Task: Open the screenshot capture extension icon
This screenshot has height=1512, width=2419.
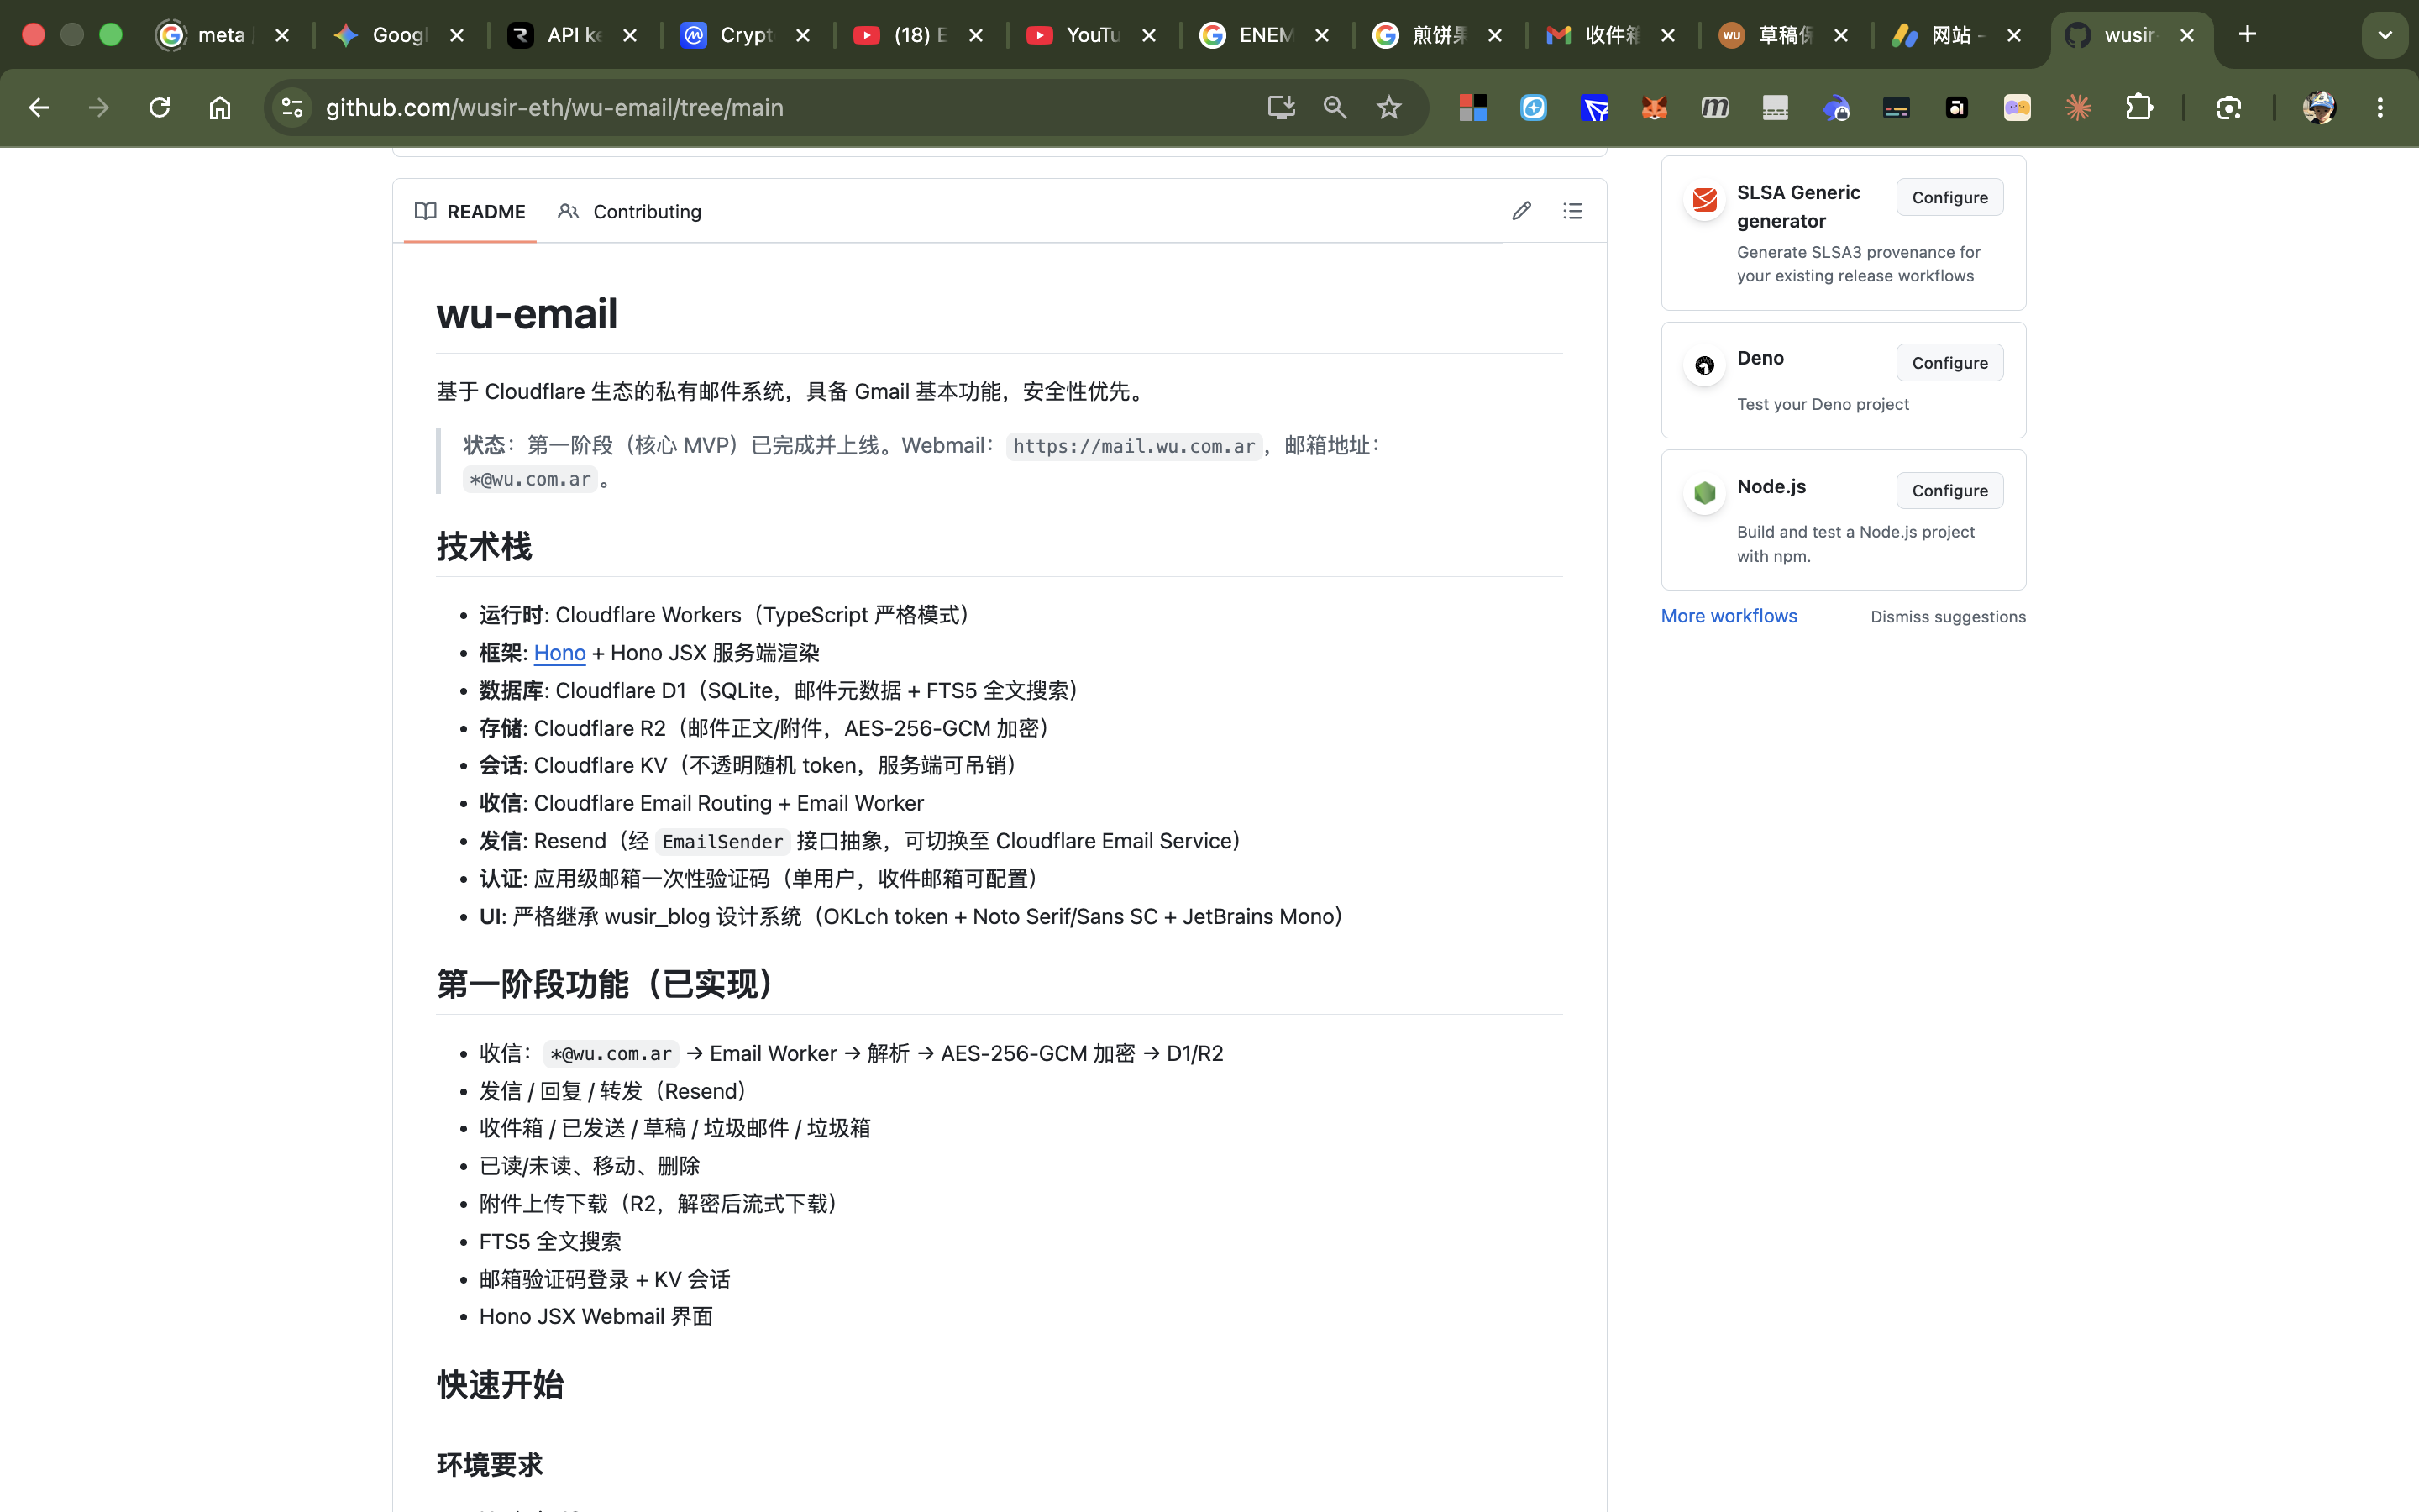Action: pyautogui.click(x=2229, y=107)
